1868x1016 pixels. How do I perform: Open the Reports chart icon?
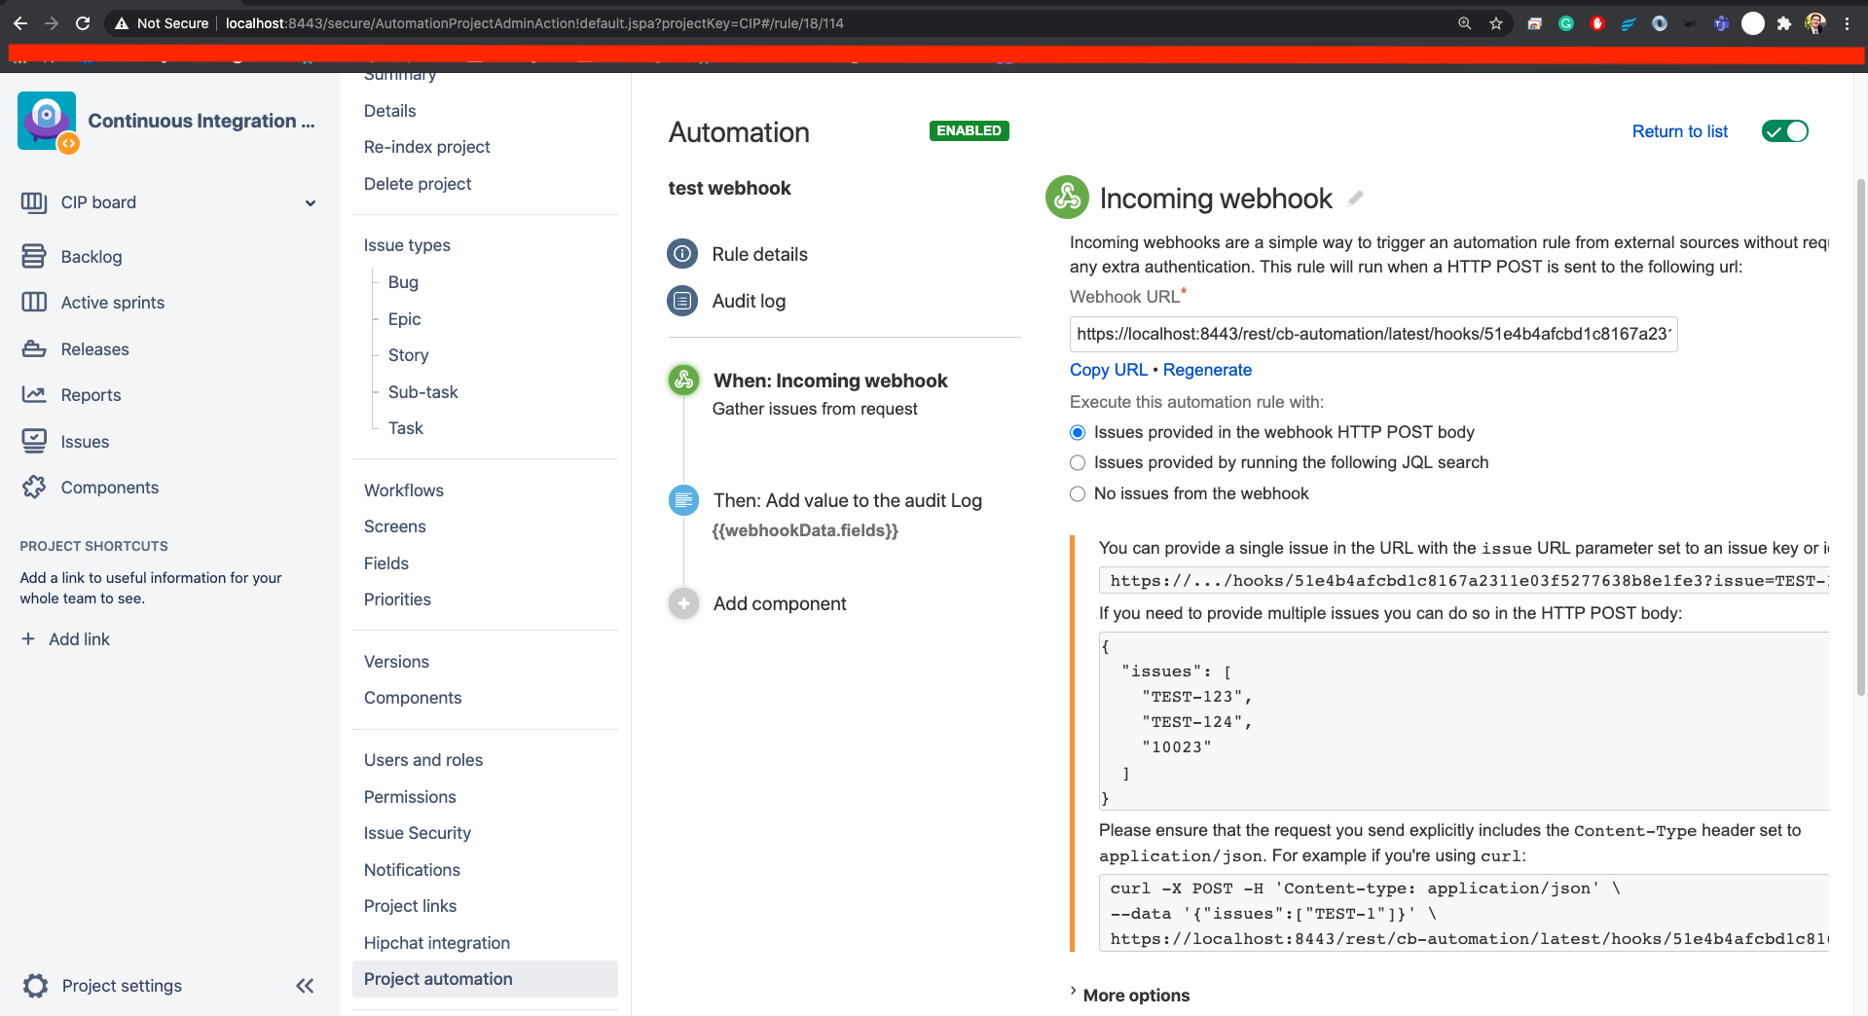click(x=34, y=394)
